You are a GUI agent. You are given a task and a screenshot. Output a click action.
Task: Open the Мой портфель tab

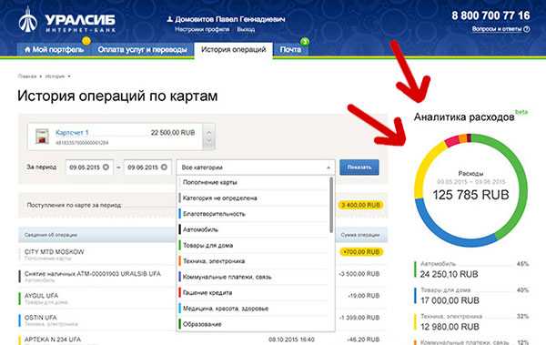(x=54, y=49)
